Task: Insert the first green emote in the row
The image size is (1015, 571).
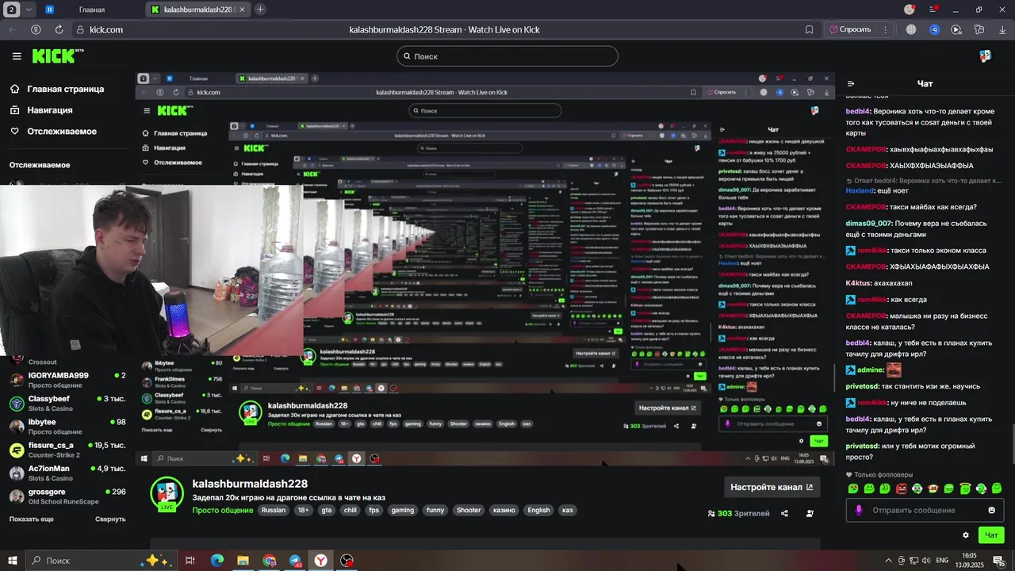Action: point(853,489)
